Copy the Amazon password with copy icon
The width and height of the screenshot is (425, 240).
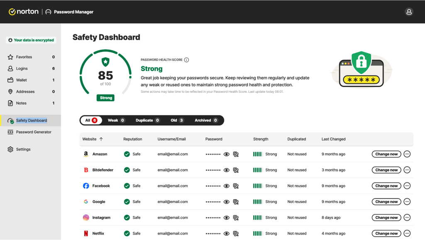coord(236,154)
